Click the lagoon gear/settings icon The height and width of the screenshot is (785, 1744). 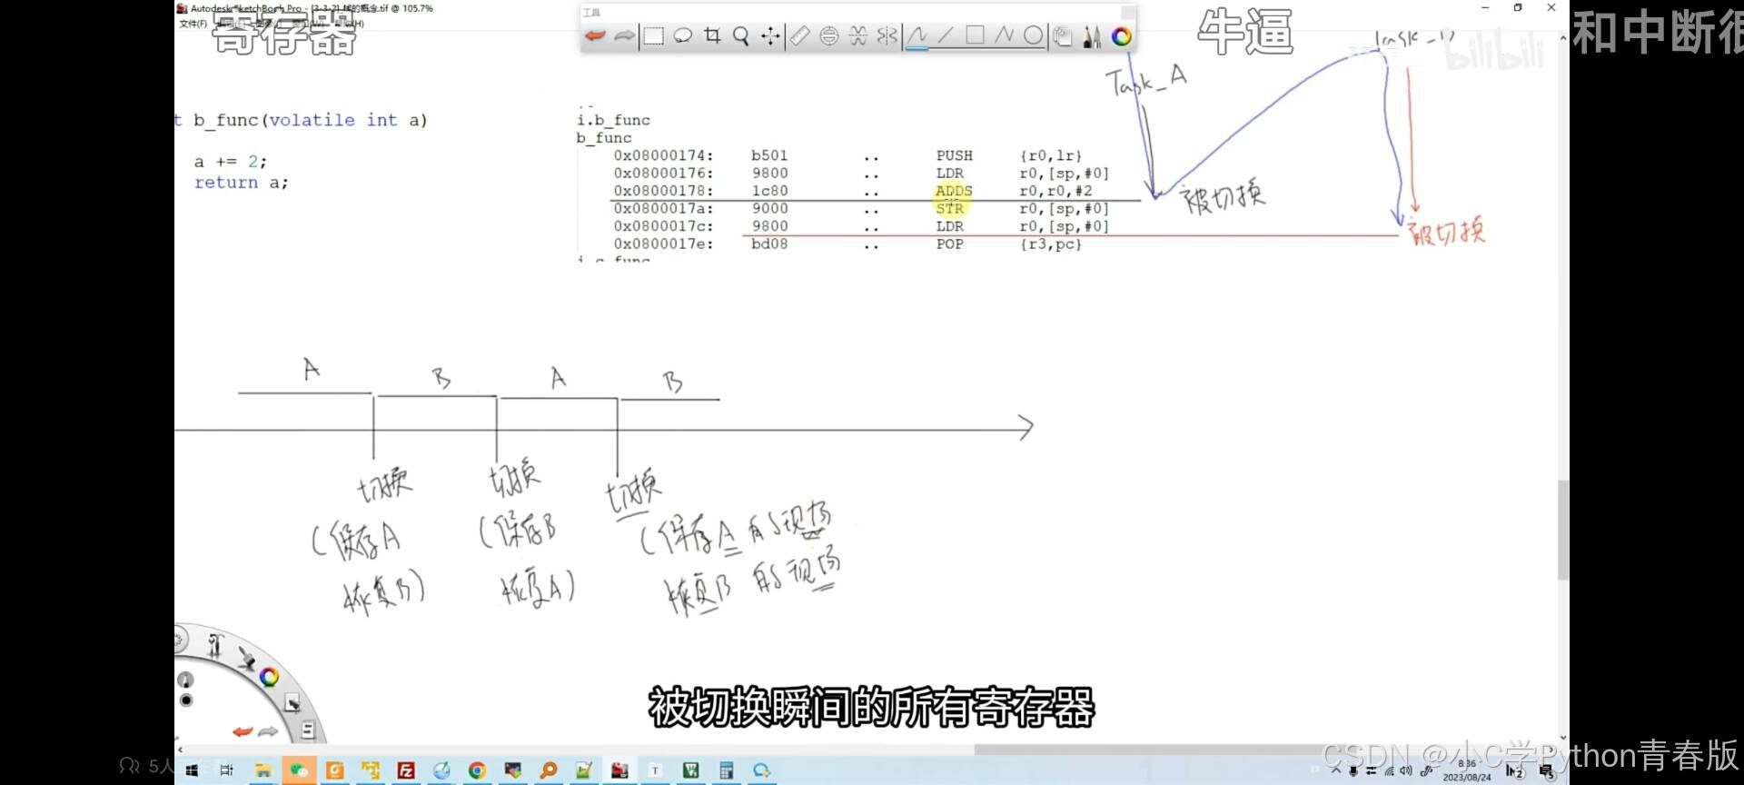(179, 641)
